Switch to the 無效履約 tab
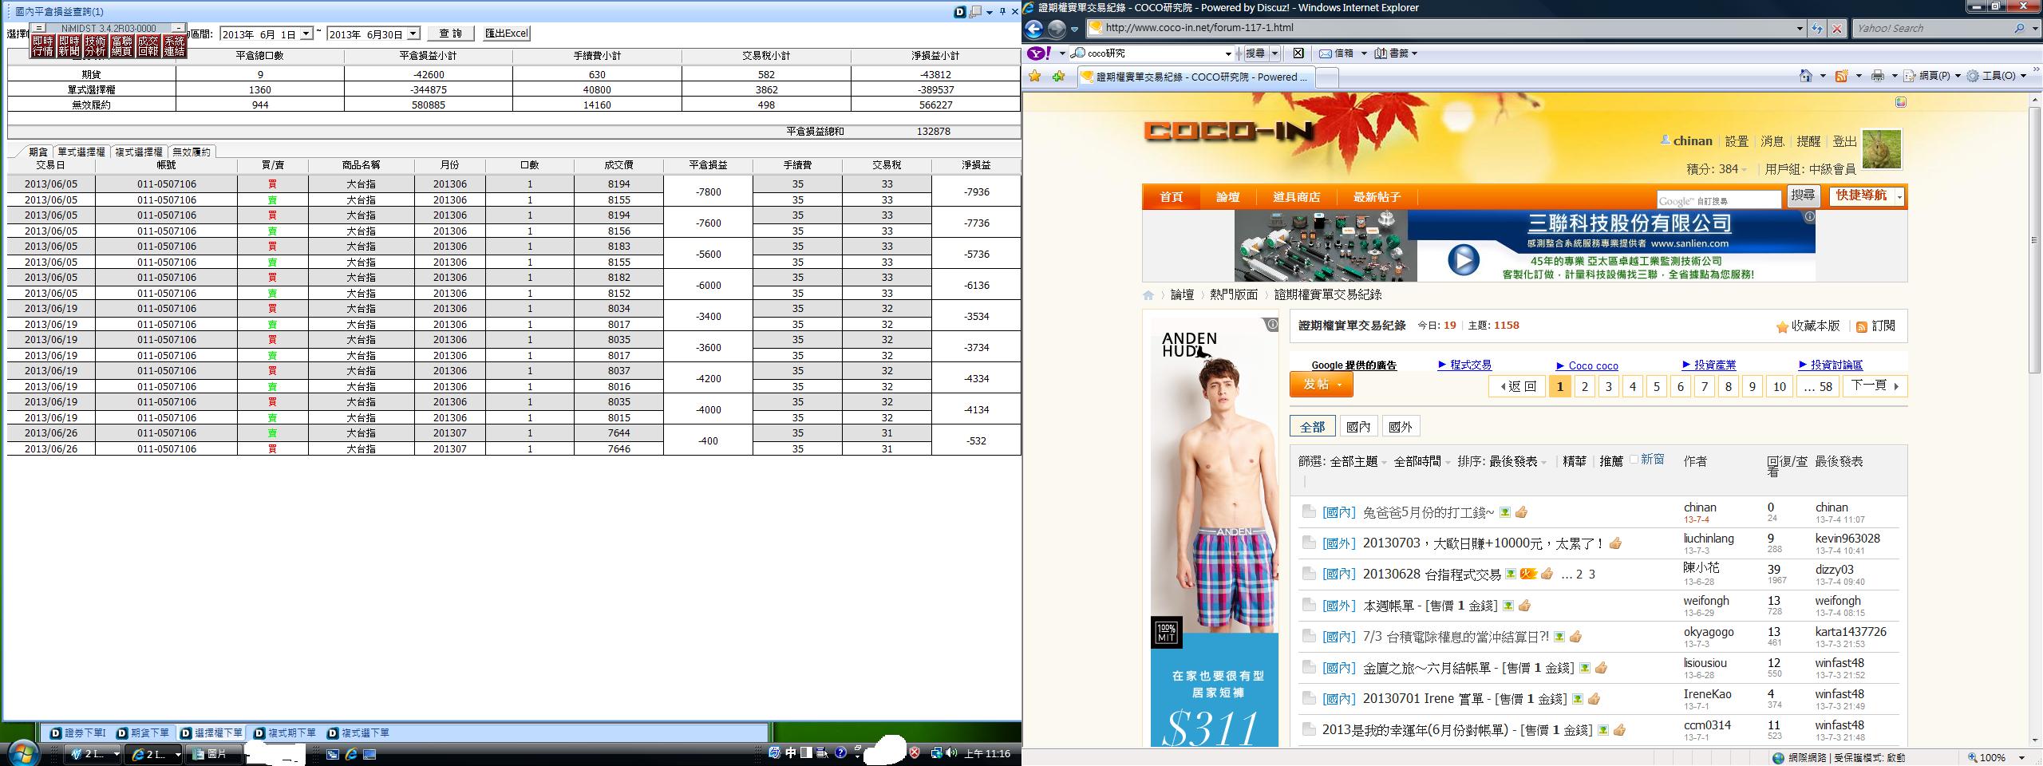The width and height of the screenshot is (2043, 766). pos(192,152)
